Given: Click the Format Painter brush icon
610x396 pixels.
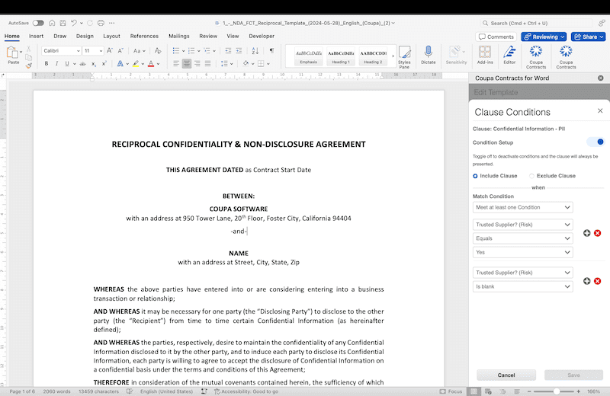Looking at the screenshot, I should [28, 65].
